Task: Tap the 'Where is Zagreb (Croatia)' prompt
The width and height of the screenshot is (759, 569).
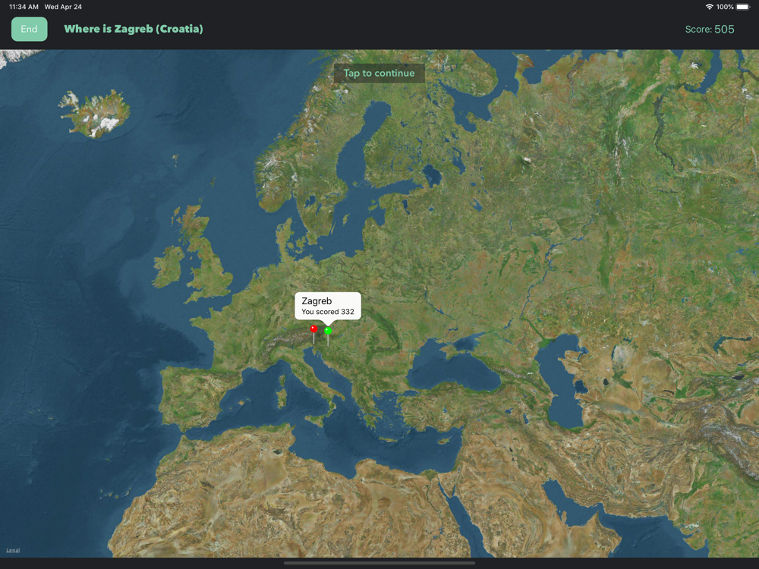Action: click(134, 29)
